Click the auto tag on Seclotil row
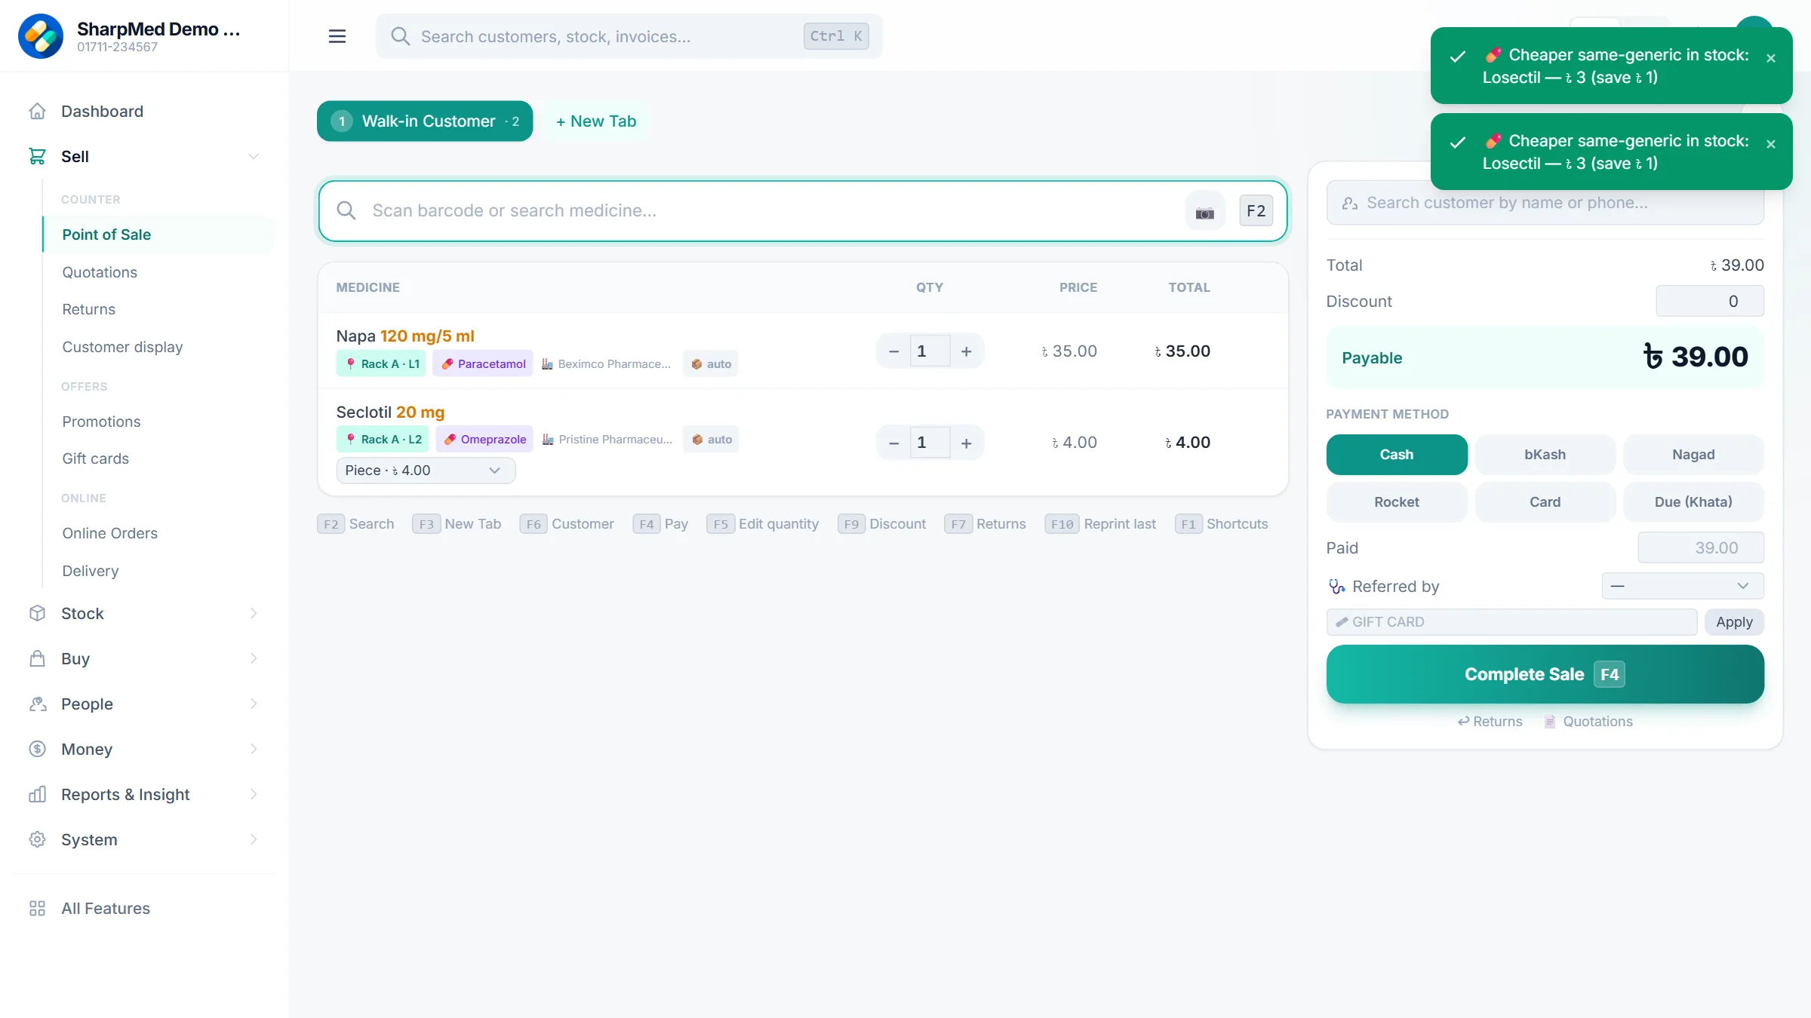 pyautogui.click(x=711, y=439)
